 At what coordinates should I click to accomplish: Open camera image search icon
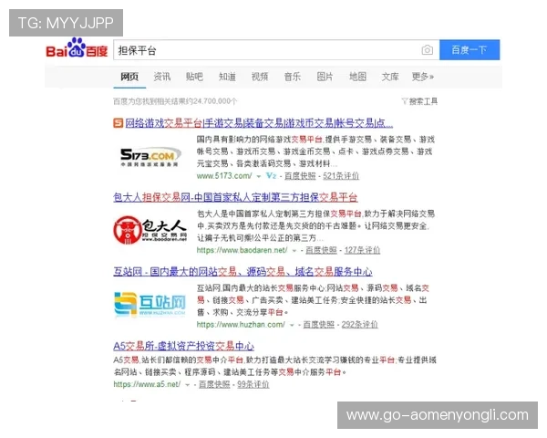click(427, 50)
